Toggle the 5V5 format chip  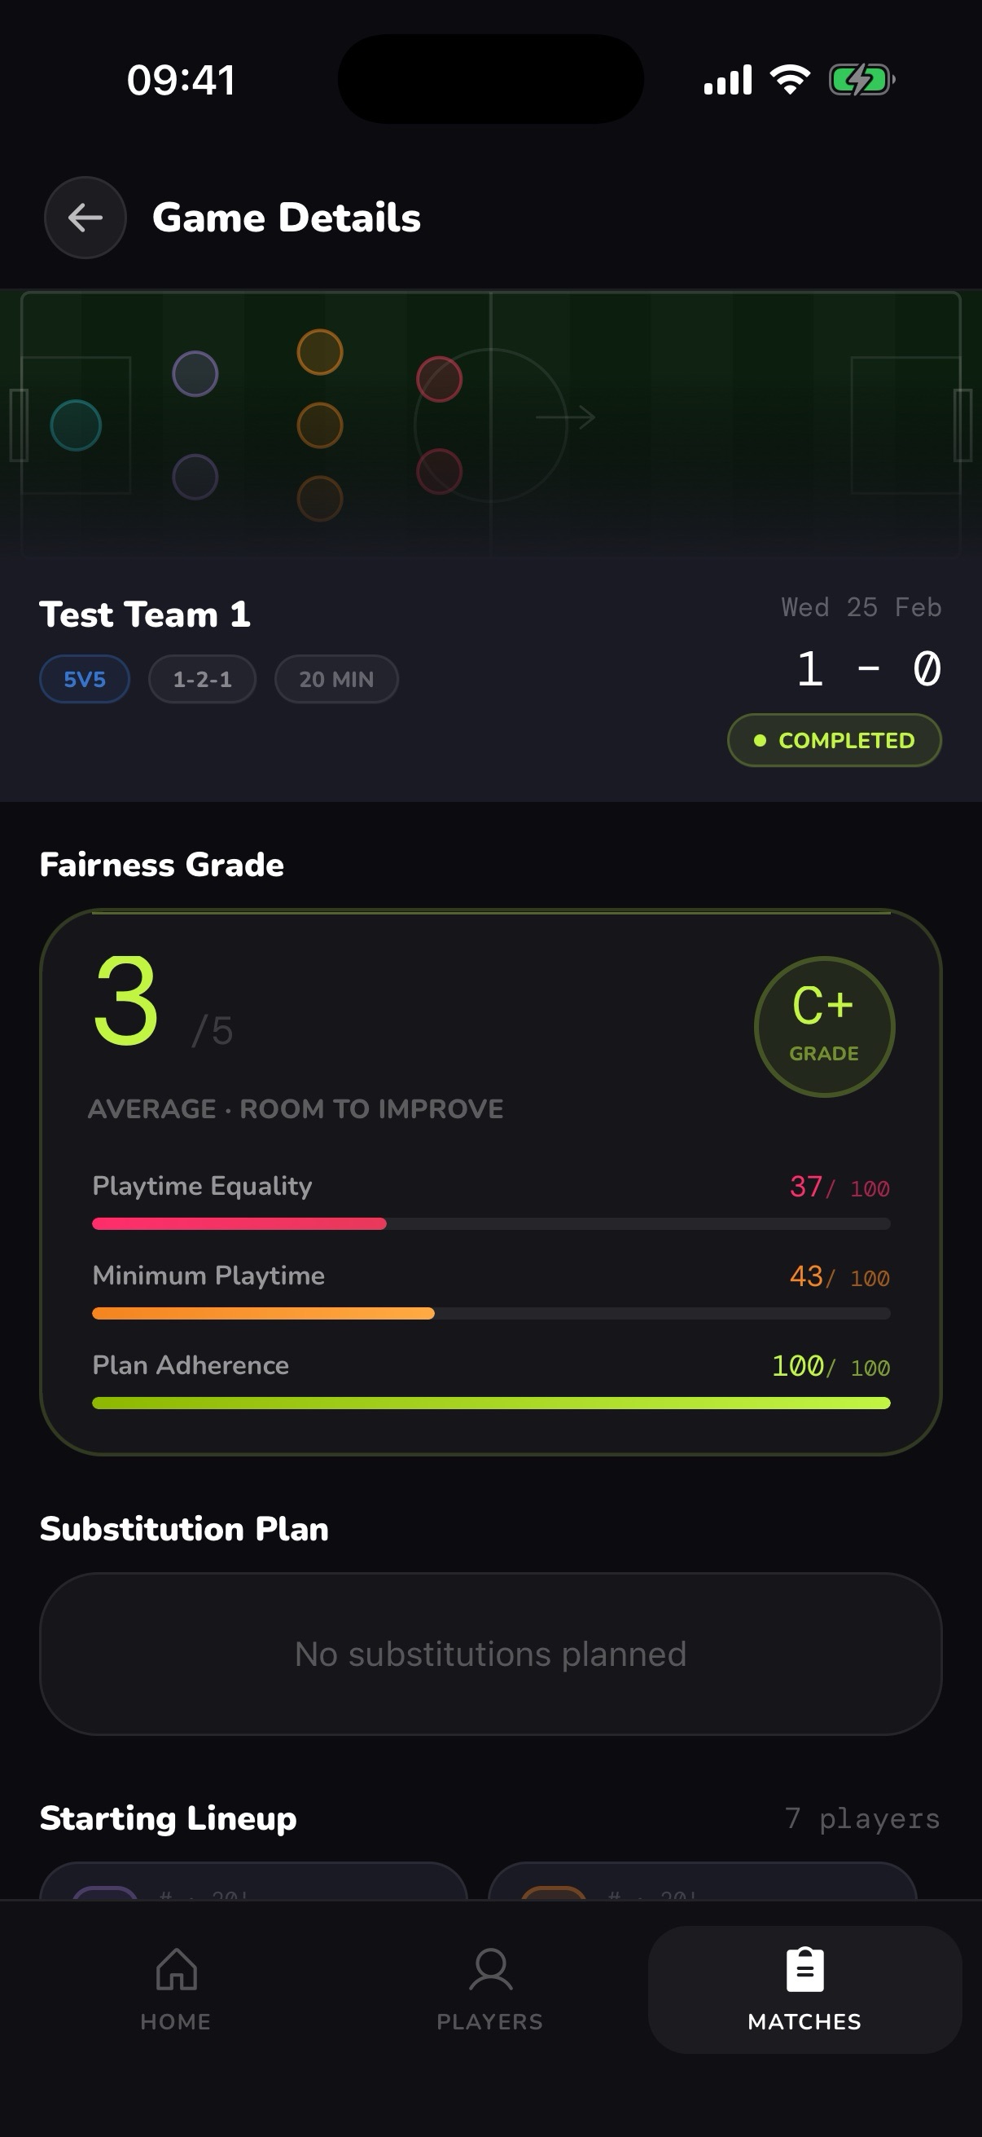[x=84, y=679]
